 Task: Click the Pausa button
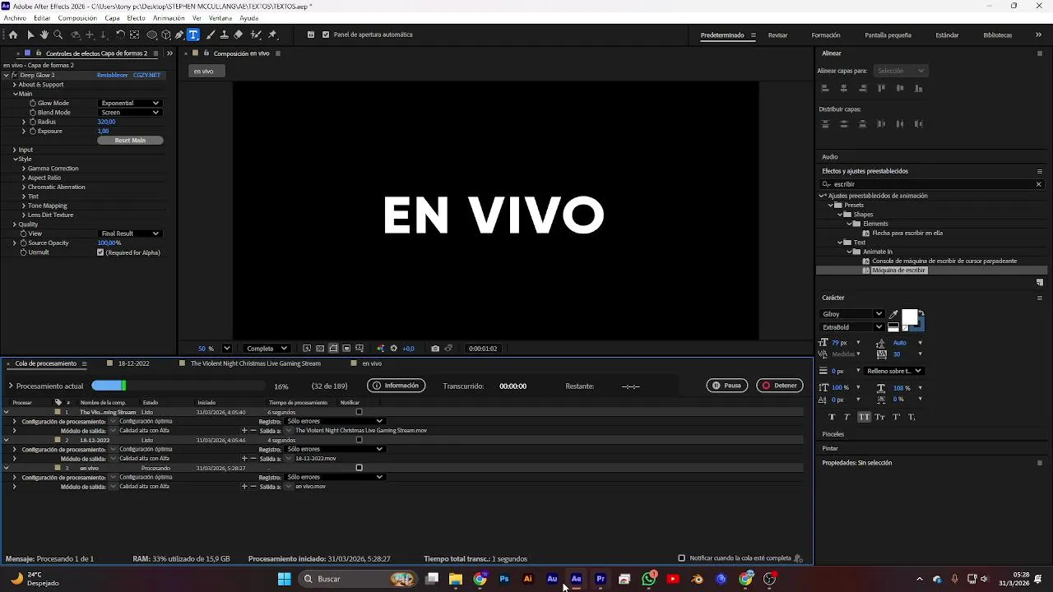pos(727,386)
